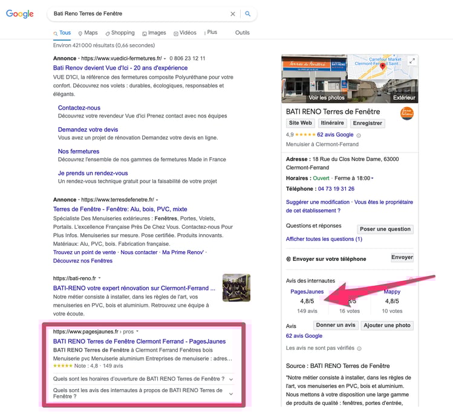Clear the search box with the X icon
This screenshot has width=453, height=420.
coord(233,14)
